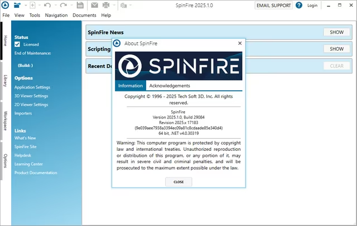Close the About SpinFire dialog with X
This screenshot has width=357, height=226.
pyautogui.click(x=240, y=43)
